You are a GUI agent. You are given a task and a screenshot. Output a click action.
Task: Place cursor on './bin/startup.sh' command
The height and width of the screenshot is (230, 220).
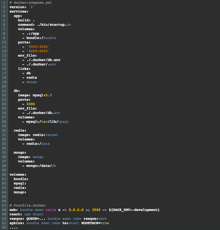point(54,25)
